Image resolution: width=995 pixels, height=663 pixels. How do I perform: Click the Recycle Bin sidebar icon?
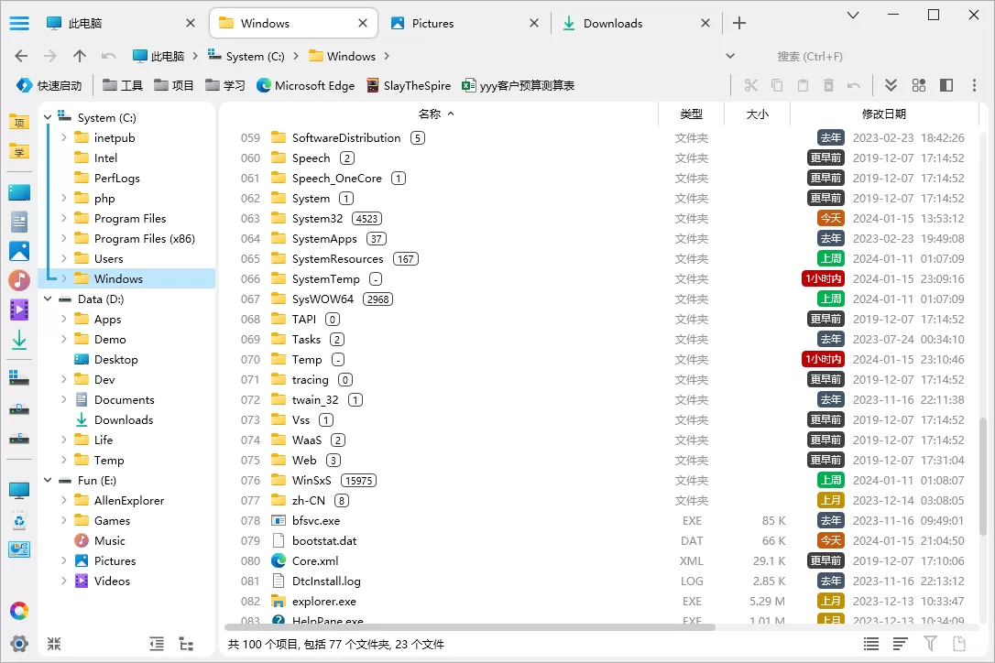pos(18,521)
